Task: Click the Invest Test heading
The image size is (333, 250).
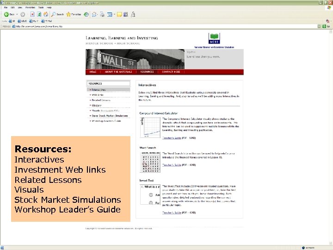Action: tap(146, 180)
